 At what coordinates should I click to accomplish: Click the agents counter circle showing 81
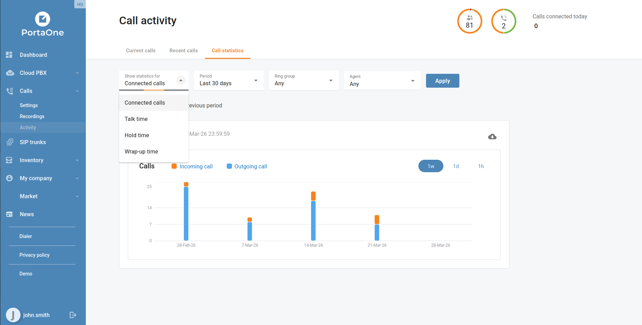click(469, 21)
